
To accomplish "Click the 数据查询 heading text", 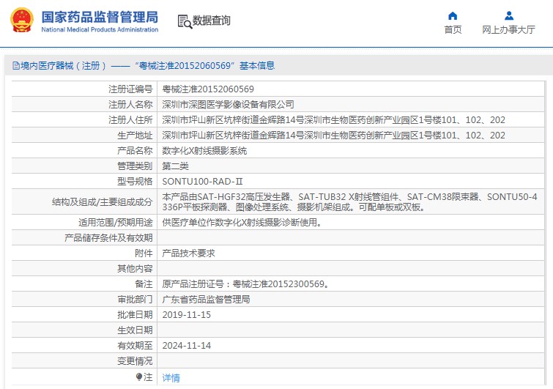I will pos(211,21).
